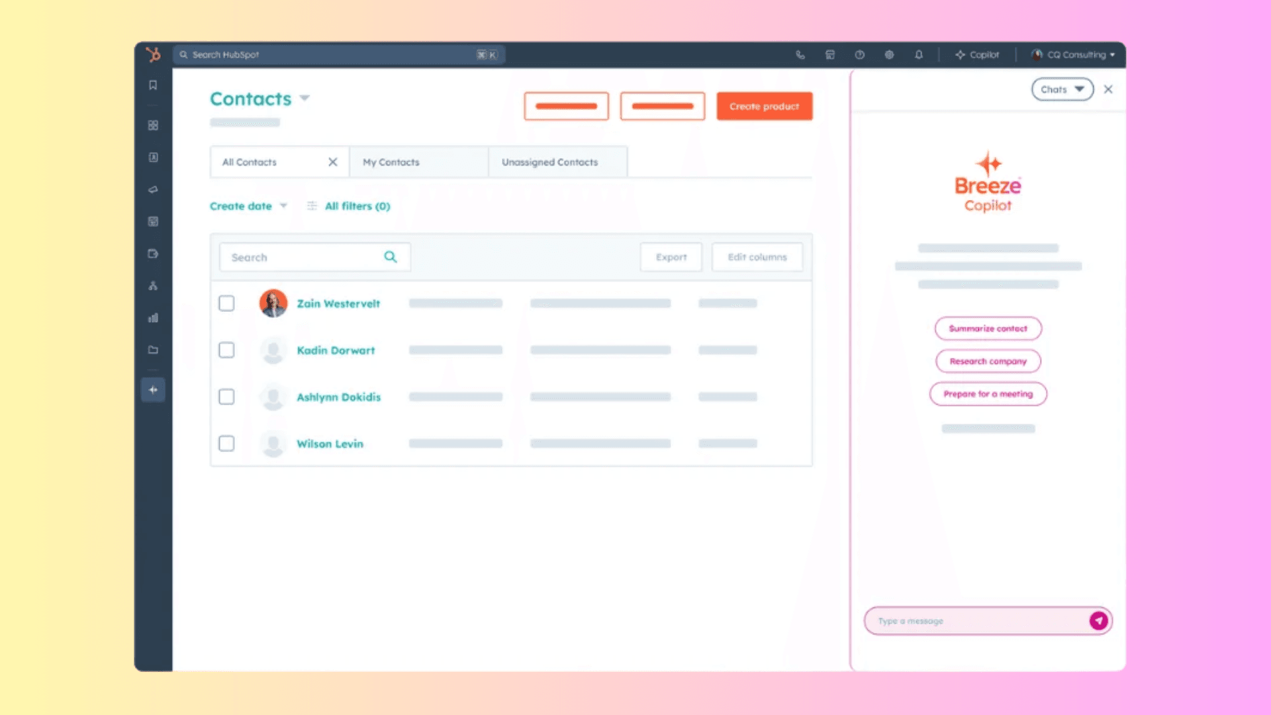
Task: Open Copilot from the top navigation
Action: pyautogui.click(x=978, y=54)
